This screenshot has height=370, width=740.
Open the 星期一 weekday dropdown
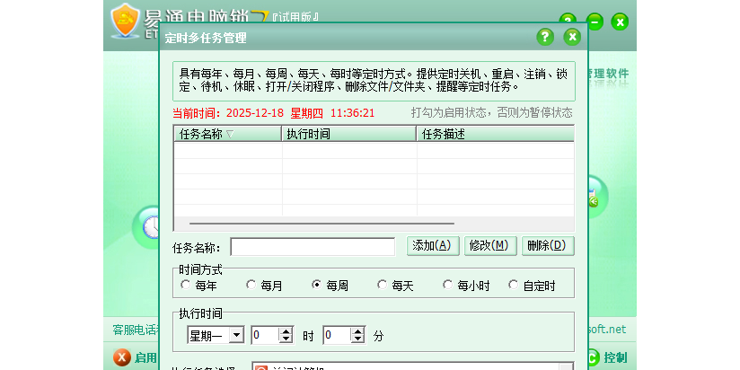(x=236, y=335)
